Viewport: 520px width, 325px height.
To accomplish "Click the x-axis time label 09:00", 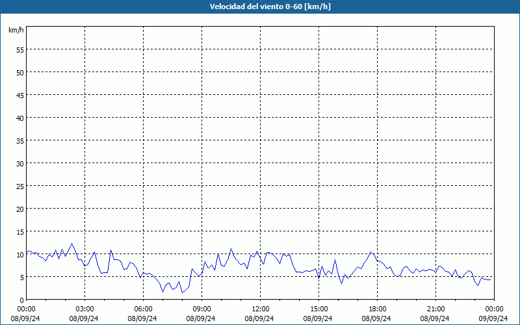I will 201,309.
